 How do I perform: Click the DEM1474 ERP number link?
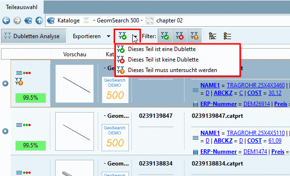click(255, 152)
